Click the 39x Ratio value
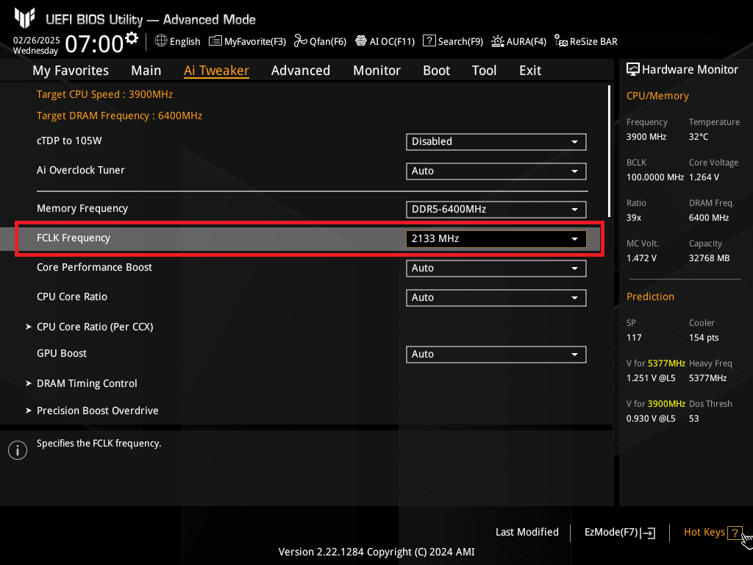This screenshot has width=753, height=565. tap(634, 218)
